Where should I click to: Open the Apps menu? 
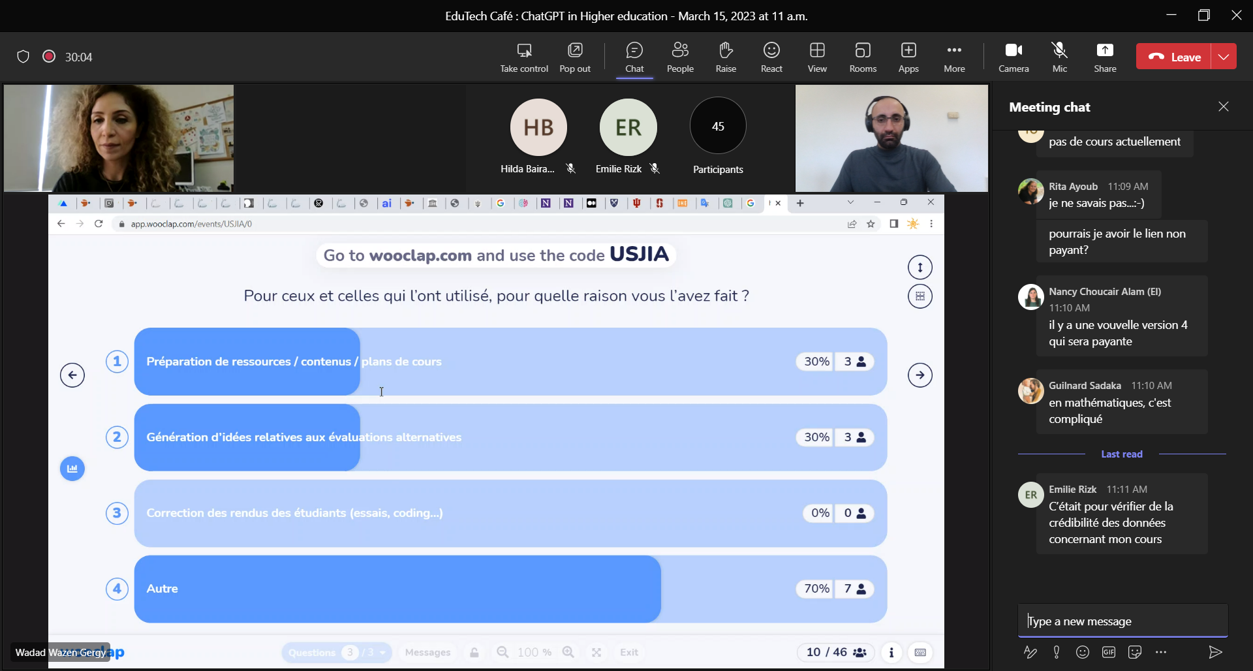coord(908,57)
